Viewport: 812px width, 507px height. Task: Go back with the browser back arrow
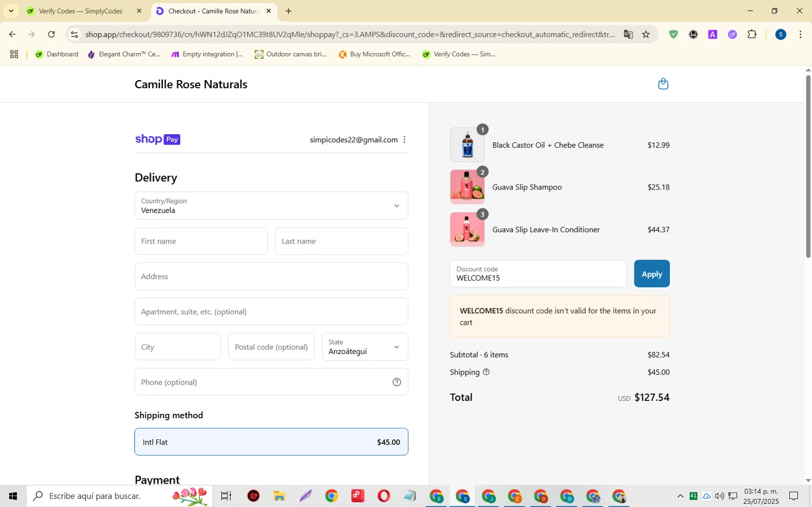tap(12, 34)
